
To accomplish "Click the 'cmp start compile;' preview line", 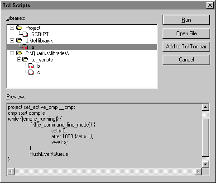I will click(27, 113).
